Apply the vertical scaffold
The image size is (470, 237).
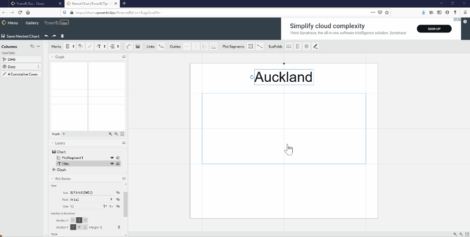(x=298, y=46)
